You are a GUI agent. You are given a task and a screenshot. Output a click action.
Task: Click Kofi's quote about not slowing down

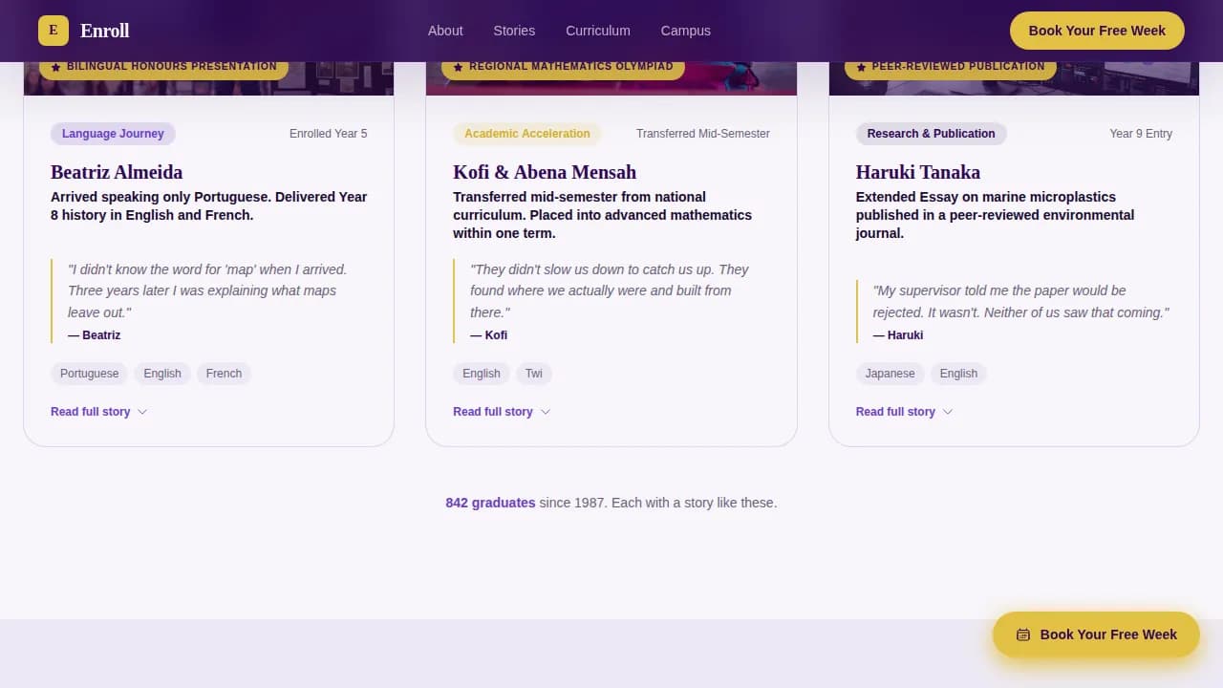coord(610,290)
